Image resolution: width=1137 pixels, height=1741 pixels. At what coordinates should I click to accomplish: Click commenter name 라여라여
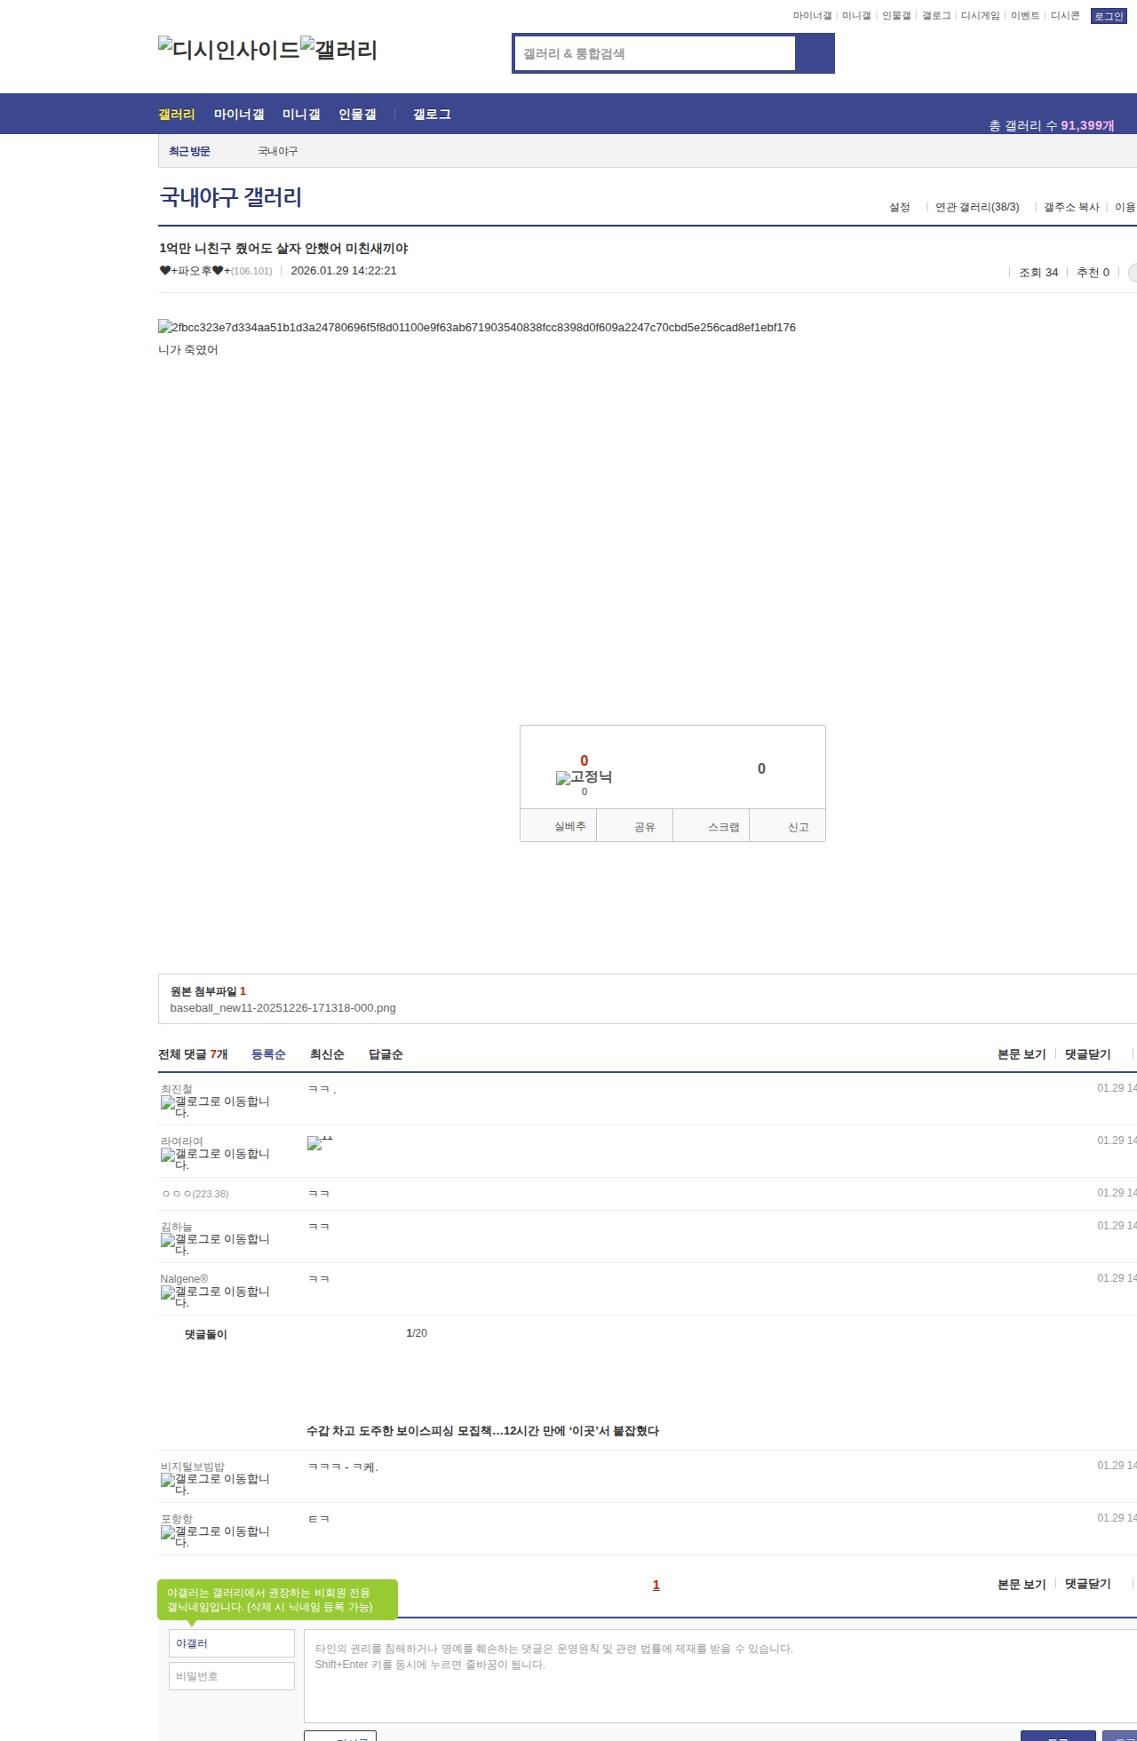[x=181, y=1141]
